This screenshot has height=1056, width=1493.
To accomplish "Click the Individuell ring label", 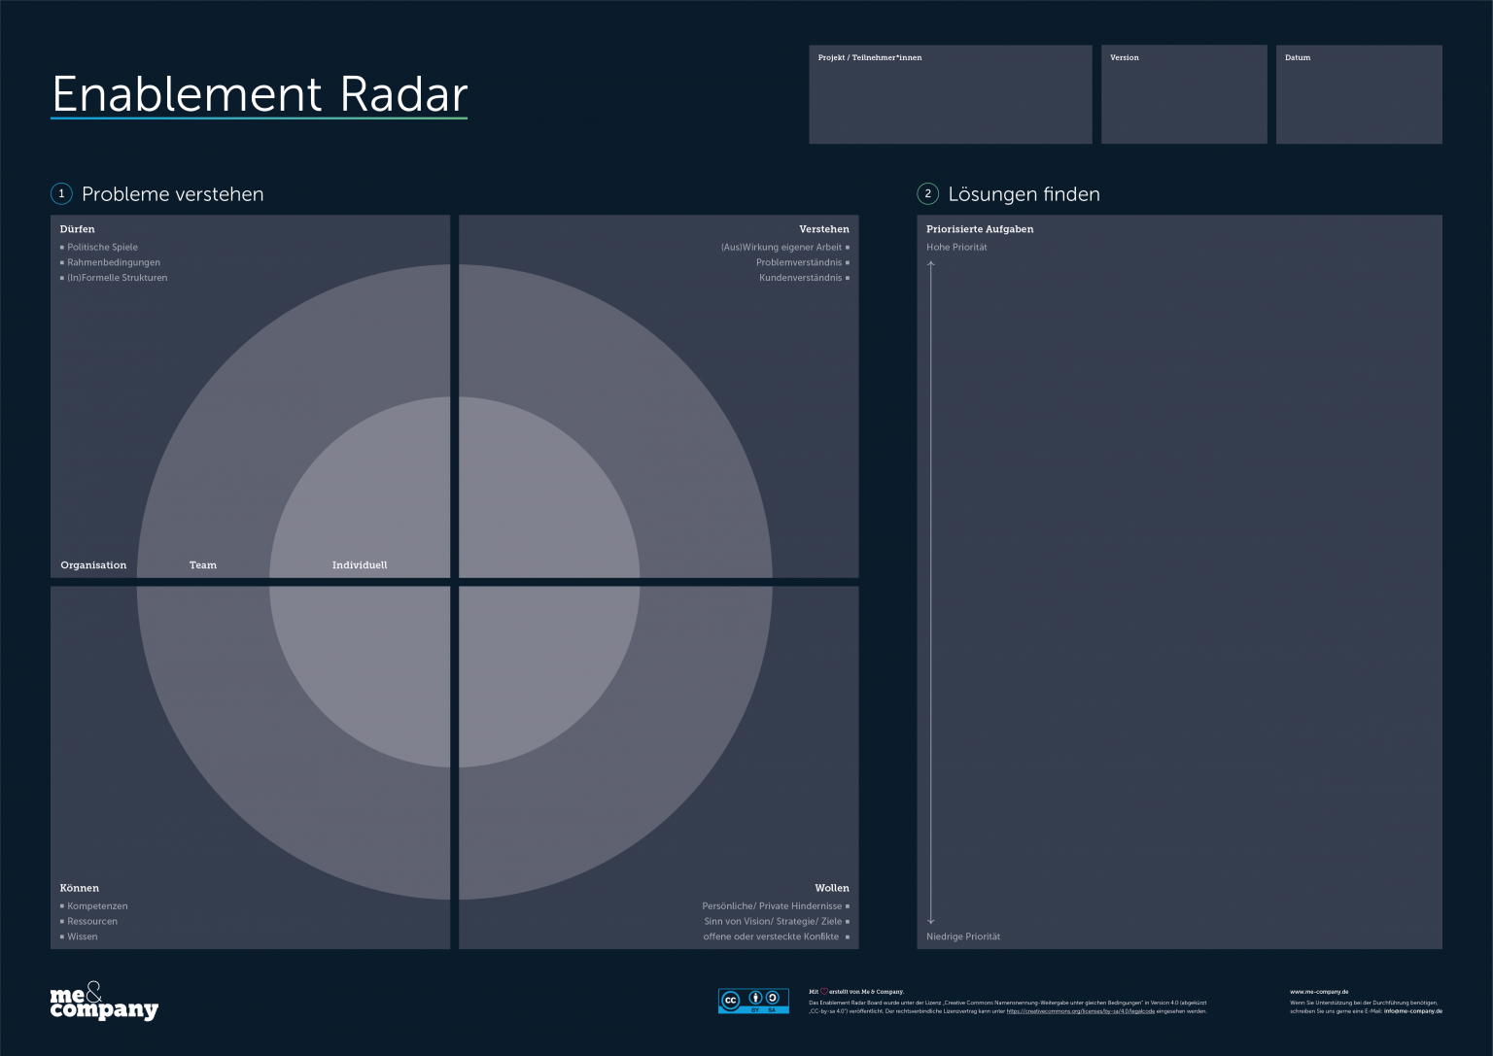I will coord(360,565).
